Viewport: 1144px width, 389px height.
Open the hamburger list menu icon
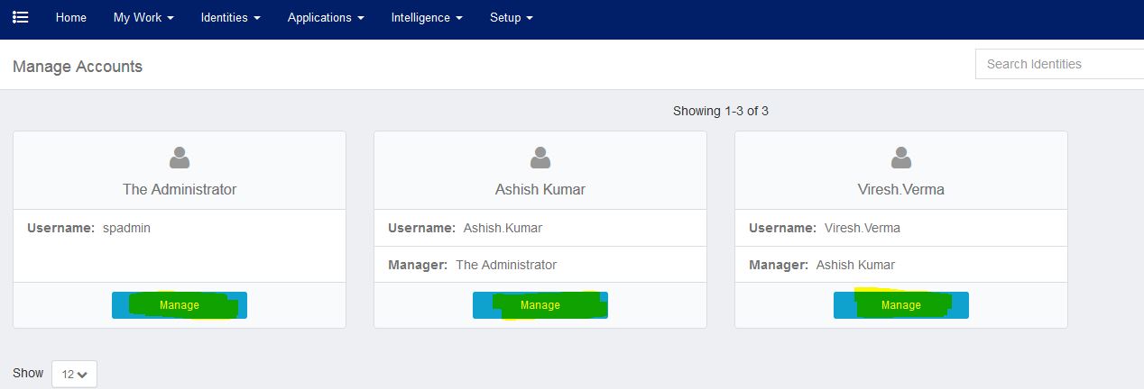(x=20, y=17)
